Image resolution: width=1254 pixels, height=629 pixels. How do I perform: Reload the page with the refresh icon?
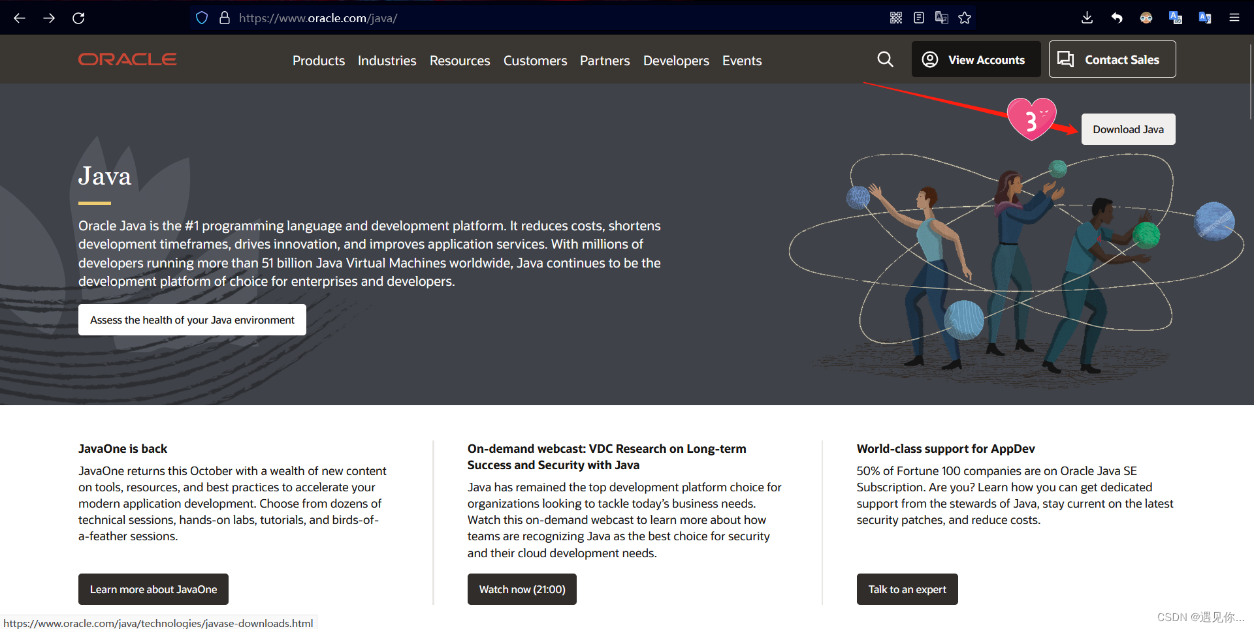[x=78, y=18]
